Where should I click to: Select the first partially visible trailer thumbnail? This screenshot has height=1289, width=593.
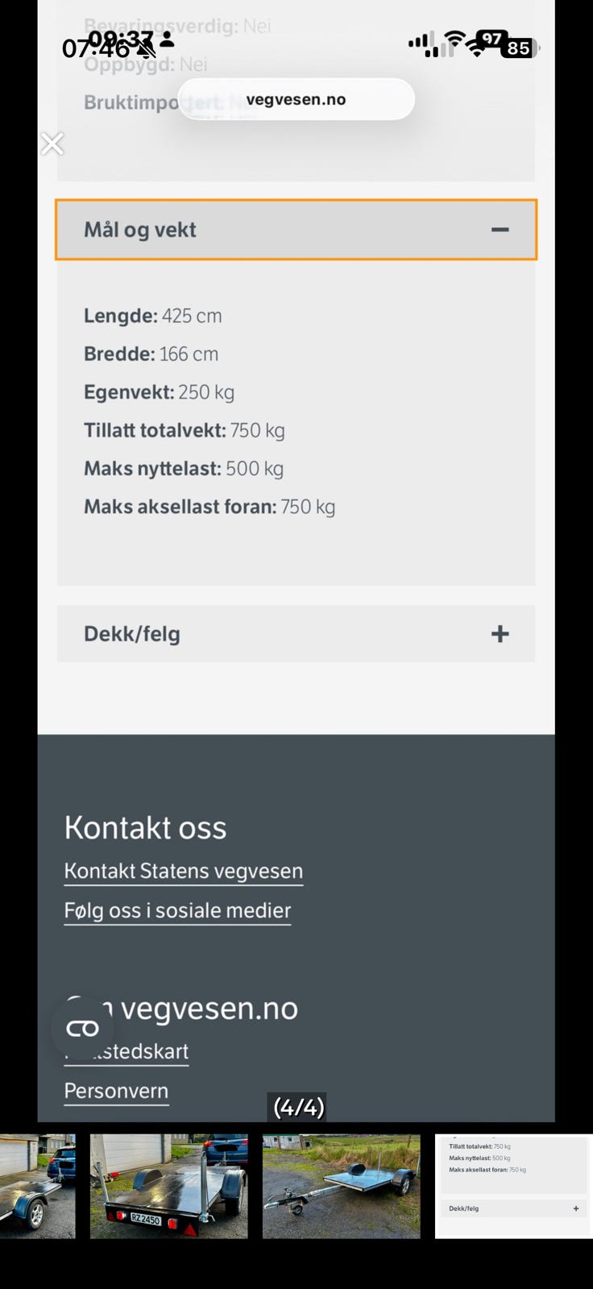pos(37,1186)
